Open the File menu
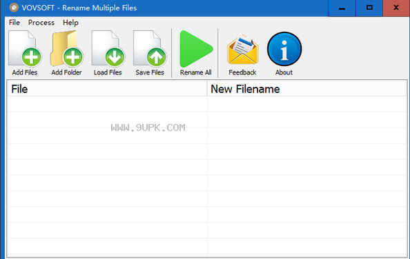The image size is (410, 259). click(x=14, y=23)
